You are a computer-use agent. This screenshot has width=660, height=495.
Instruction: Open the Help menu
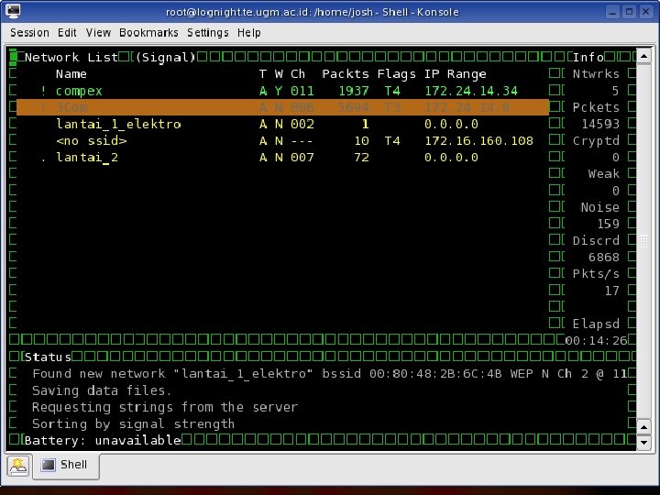(x=248, y=32)
